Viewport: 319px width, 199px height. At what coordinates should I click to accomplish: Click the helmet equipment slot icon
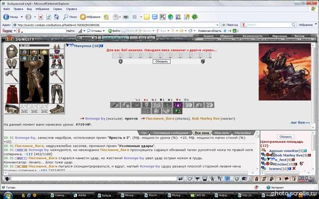coord(12,51)
